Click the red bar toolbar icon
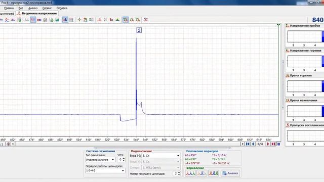324x182 pixels. 39,20
